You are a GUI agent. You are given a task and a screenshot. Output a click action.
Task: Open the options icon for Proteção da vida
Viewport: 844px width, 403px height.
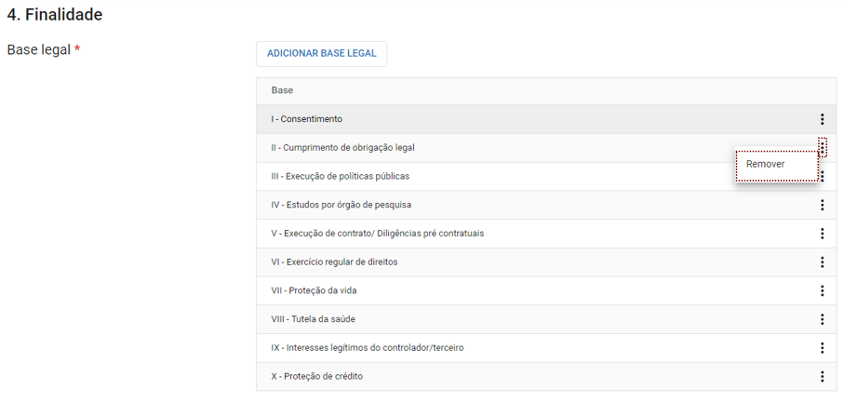point(822,290)
